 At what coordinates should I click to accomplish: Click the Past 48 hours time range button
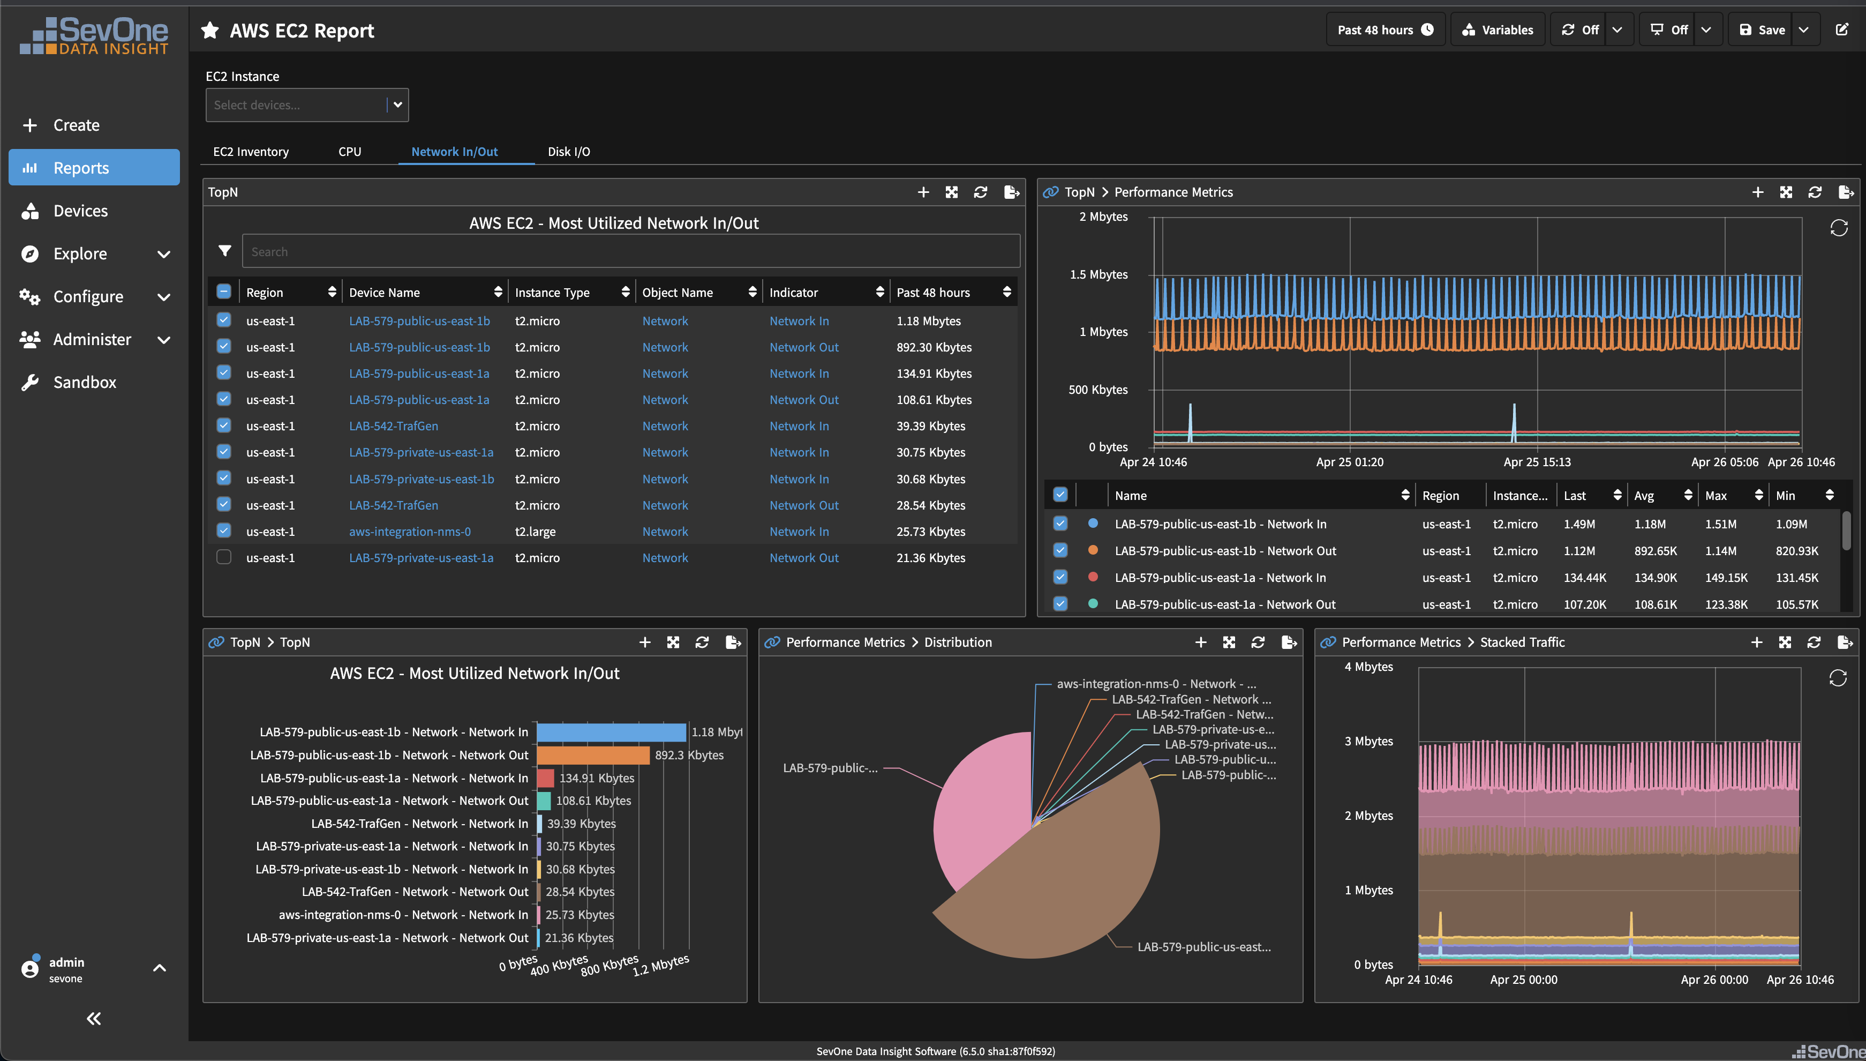point(1384,29)
